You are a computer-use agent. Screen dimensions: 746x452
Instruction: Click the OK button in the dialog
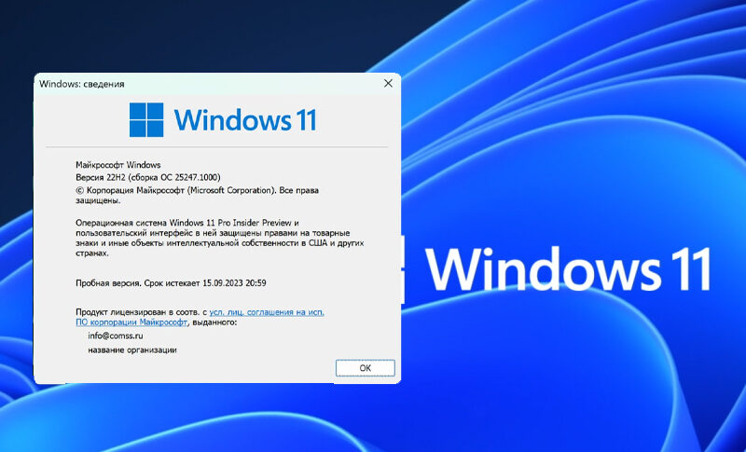(365, 368)
